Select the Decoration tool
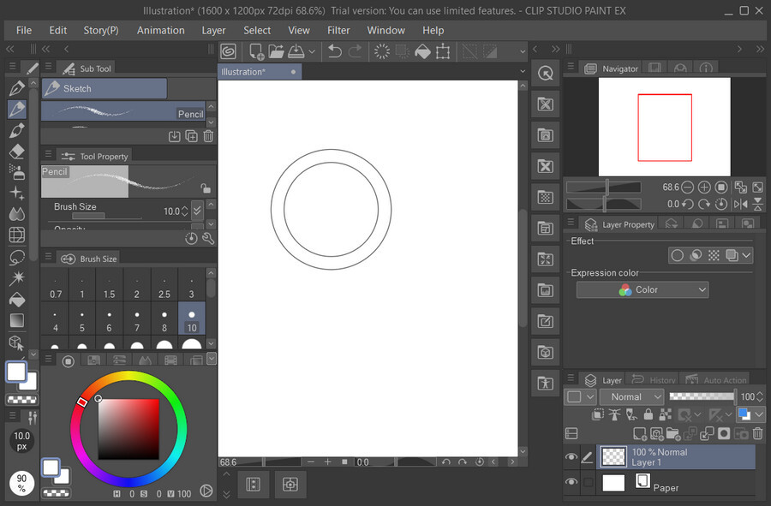 [x=17, y=193]
